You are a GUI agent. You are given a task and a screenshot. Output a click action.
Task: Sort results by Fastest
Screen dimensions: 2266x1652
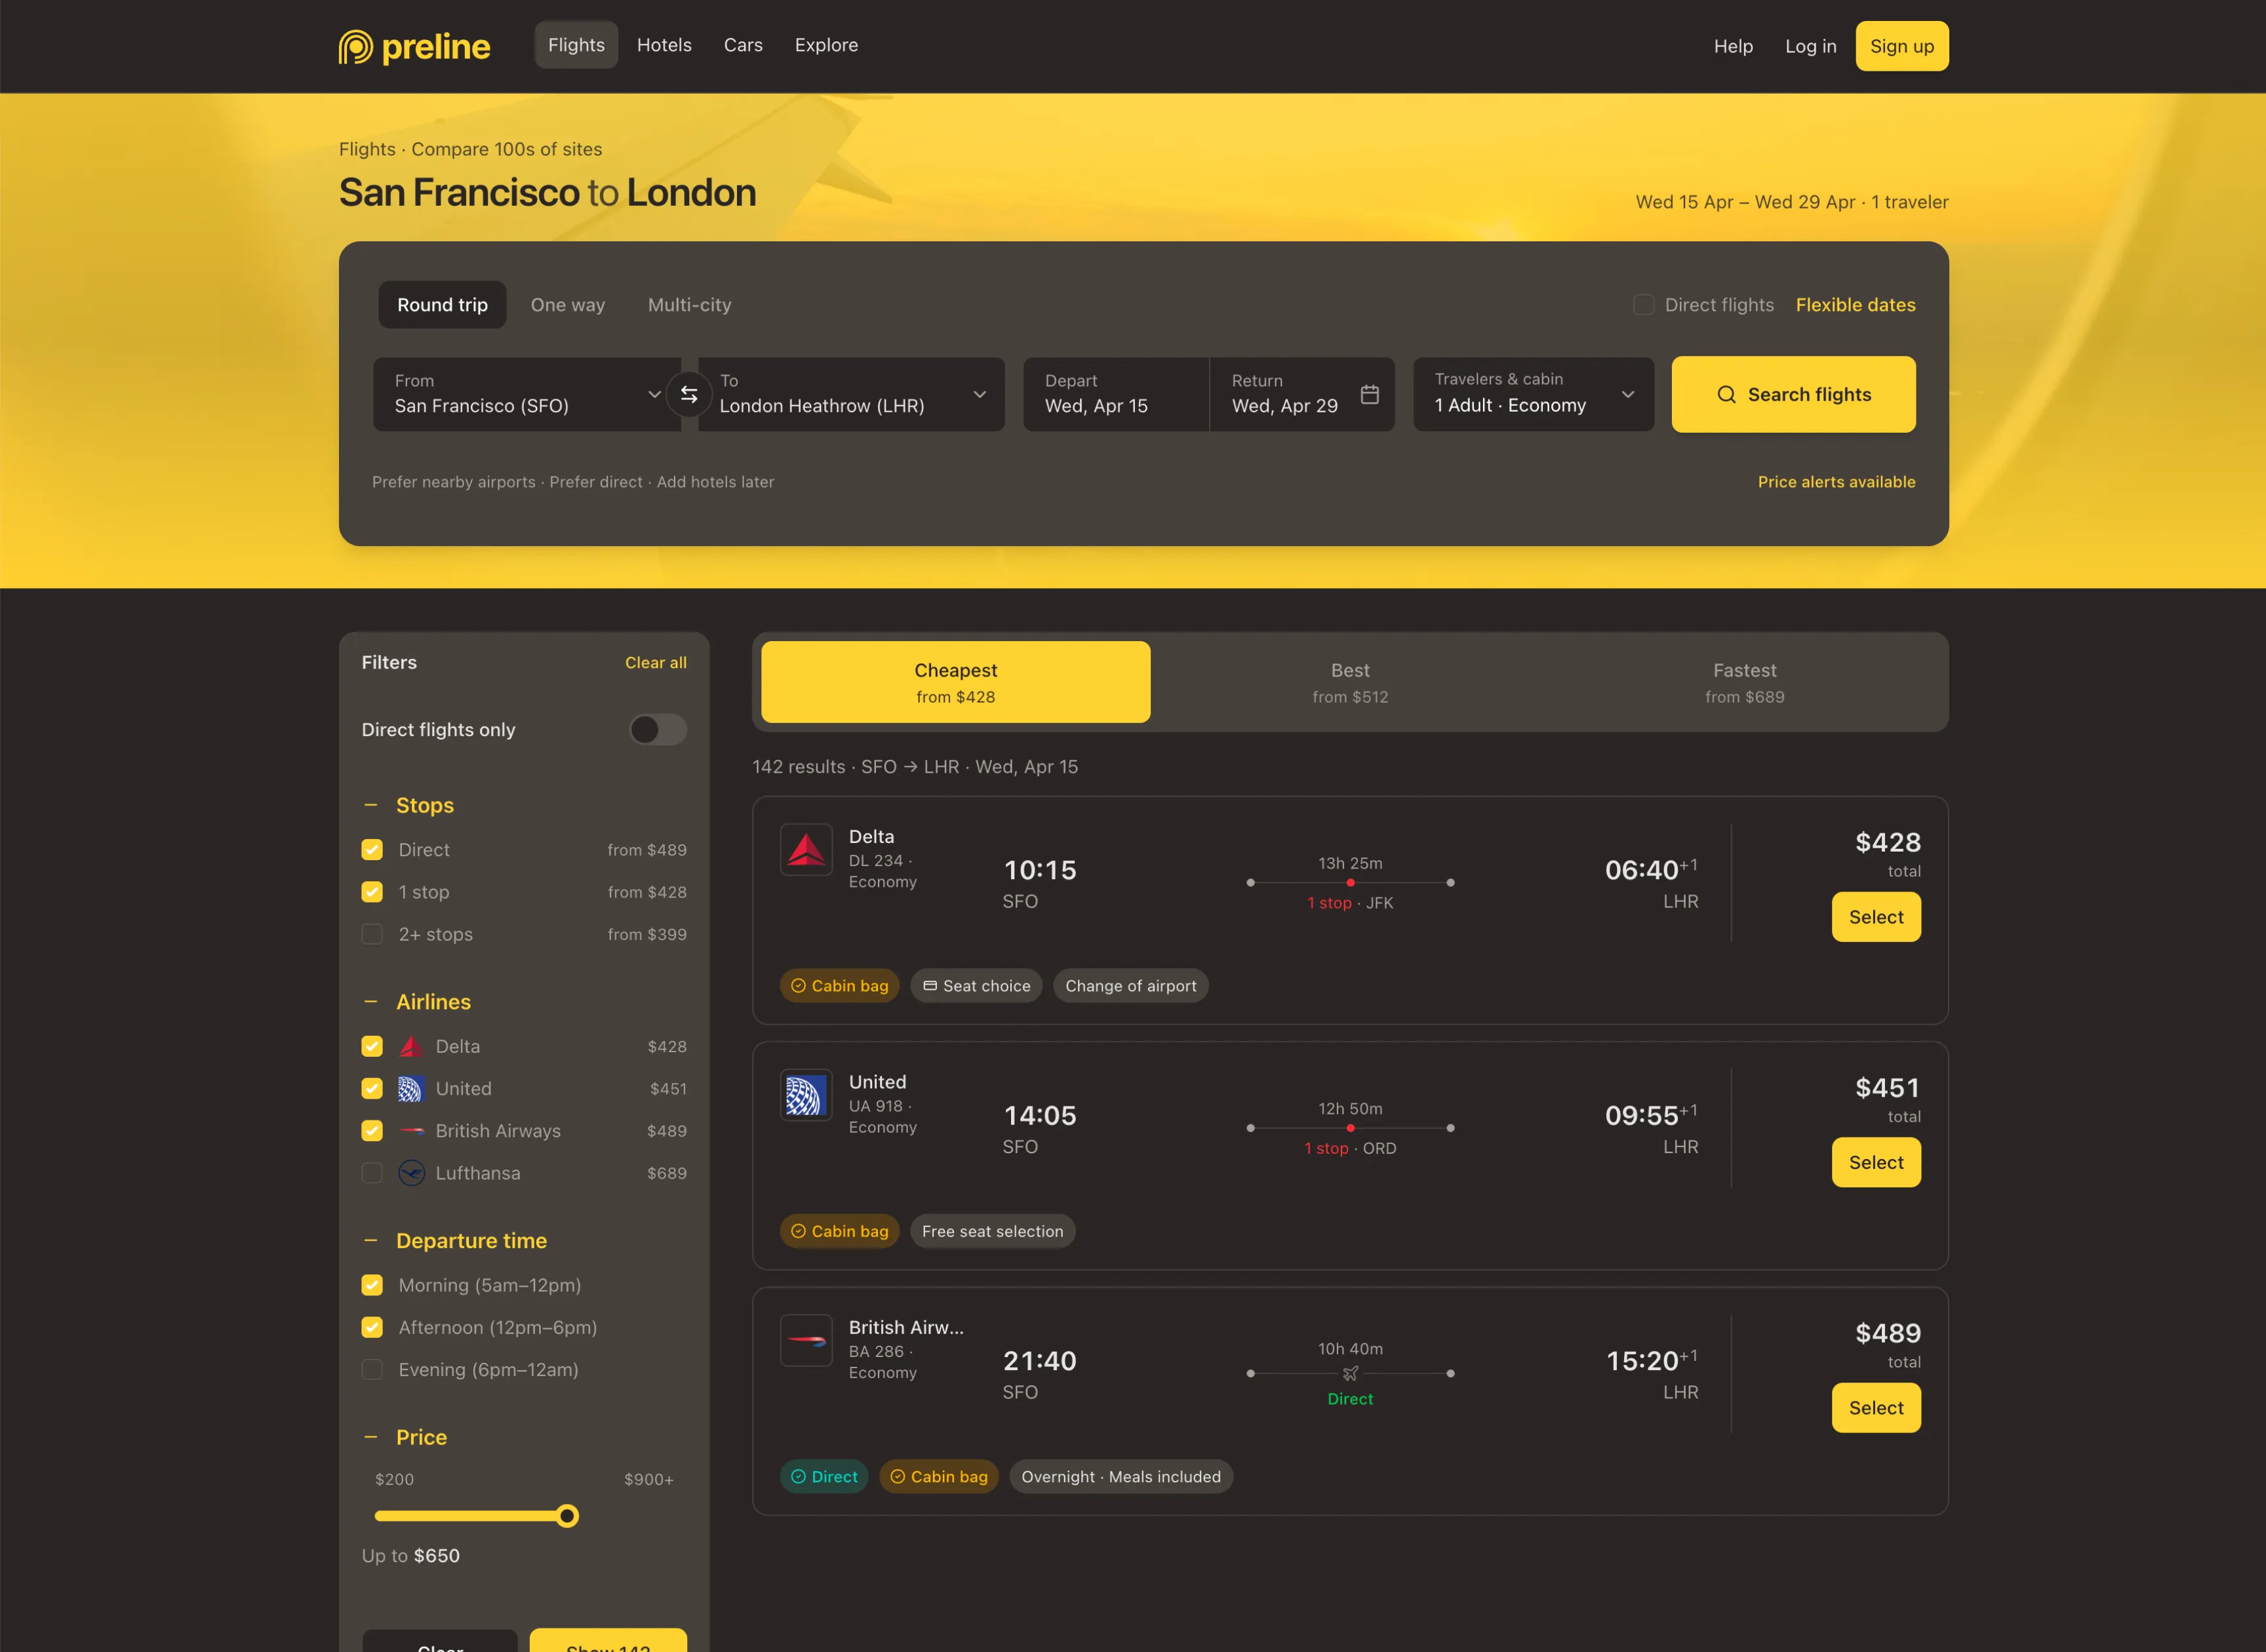1744,682
